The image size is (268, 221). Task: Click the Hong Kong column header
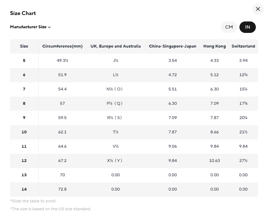(214, 46)
